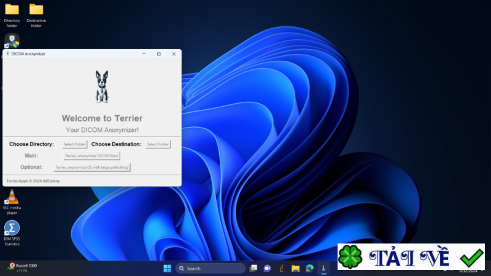The image size is (491, 276).
Task: Launch VLC media player from desktop
Action: (x=12, y=197)
